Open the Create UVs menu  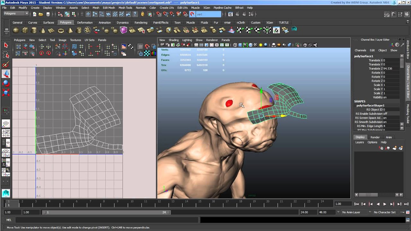166,8
